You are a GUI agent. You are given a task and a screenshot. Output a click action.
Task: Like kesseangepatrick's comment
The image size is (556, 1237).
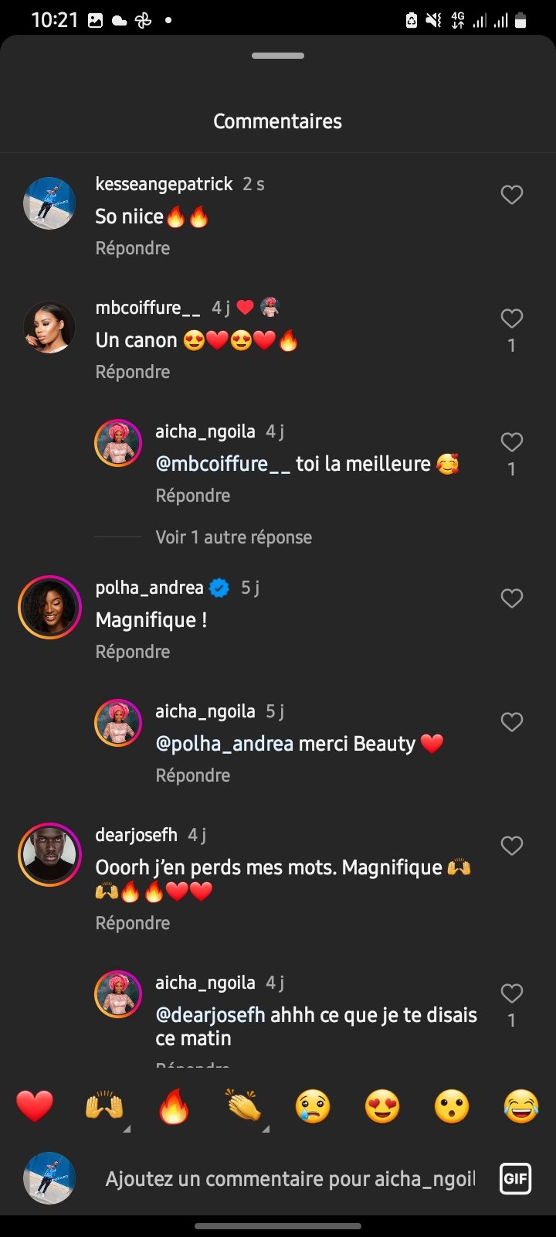[x=512, y=195]
